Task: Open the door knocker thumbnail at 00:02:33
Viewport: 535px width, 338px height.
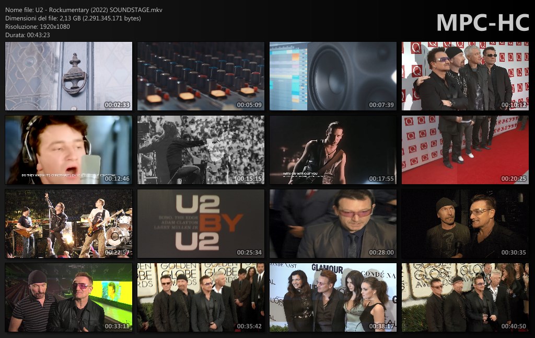Action: click(68, 76)
